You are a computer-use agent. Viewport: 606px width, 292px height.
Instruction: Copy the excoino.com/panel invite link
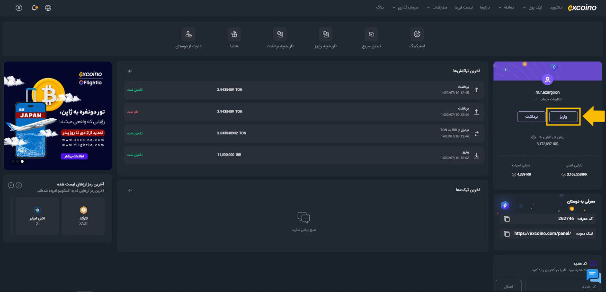507,234
